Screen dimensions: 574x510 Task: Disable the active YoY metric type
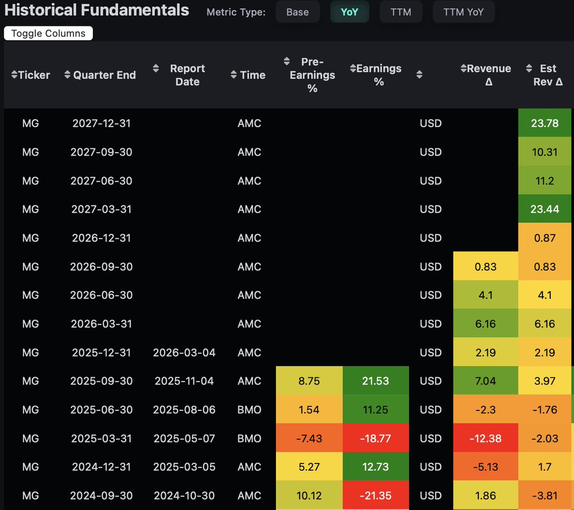[350, 12]
